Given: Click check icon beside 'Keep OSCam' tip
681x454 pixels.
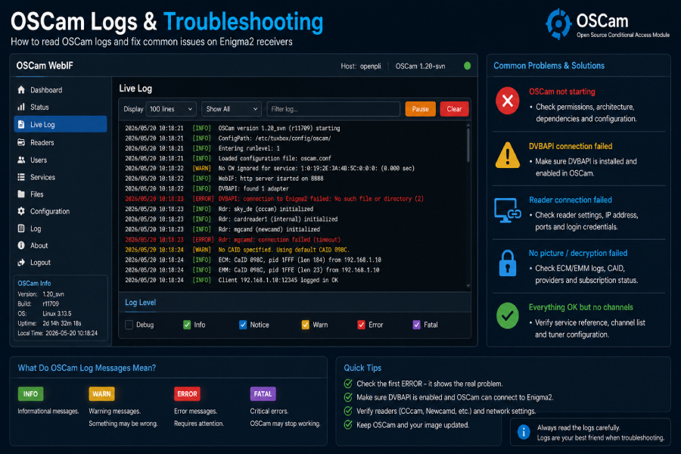Looking at the screenshot, I should point(348,425).
